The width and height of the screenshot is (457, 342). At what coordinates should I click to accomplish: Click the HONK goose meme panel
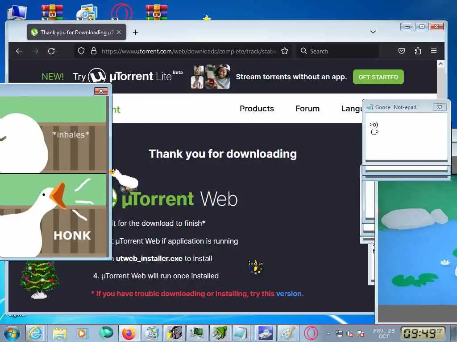click(x=53, y=215)
